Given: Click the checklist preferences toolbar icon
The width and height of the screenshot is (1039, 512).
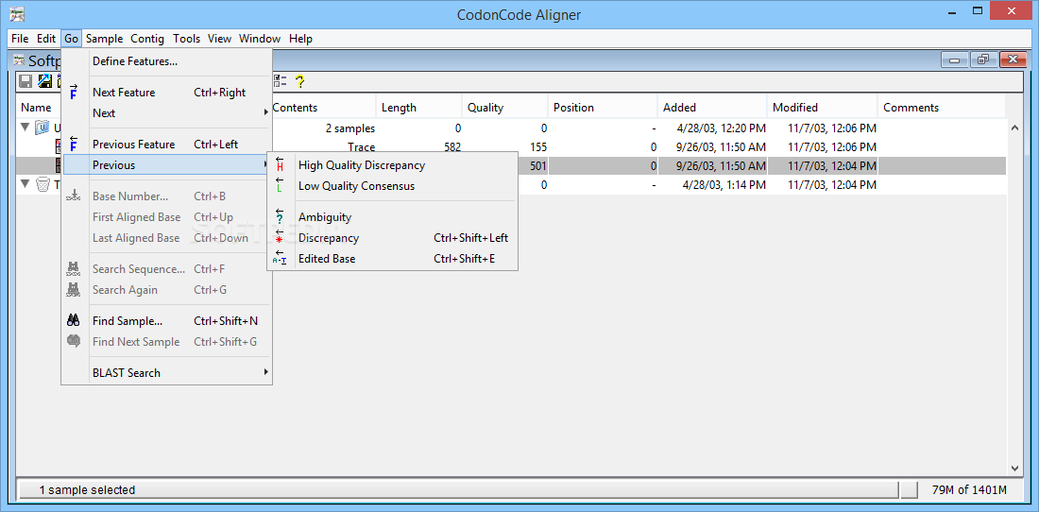Looking at the screenshot, I should coord(281,81).
